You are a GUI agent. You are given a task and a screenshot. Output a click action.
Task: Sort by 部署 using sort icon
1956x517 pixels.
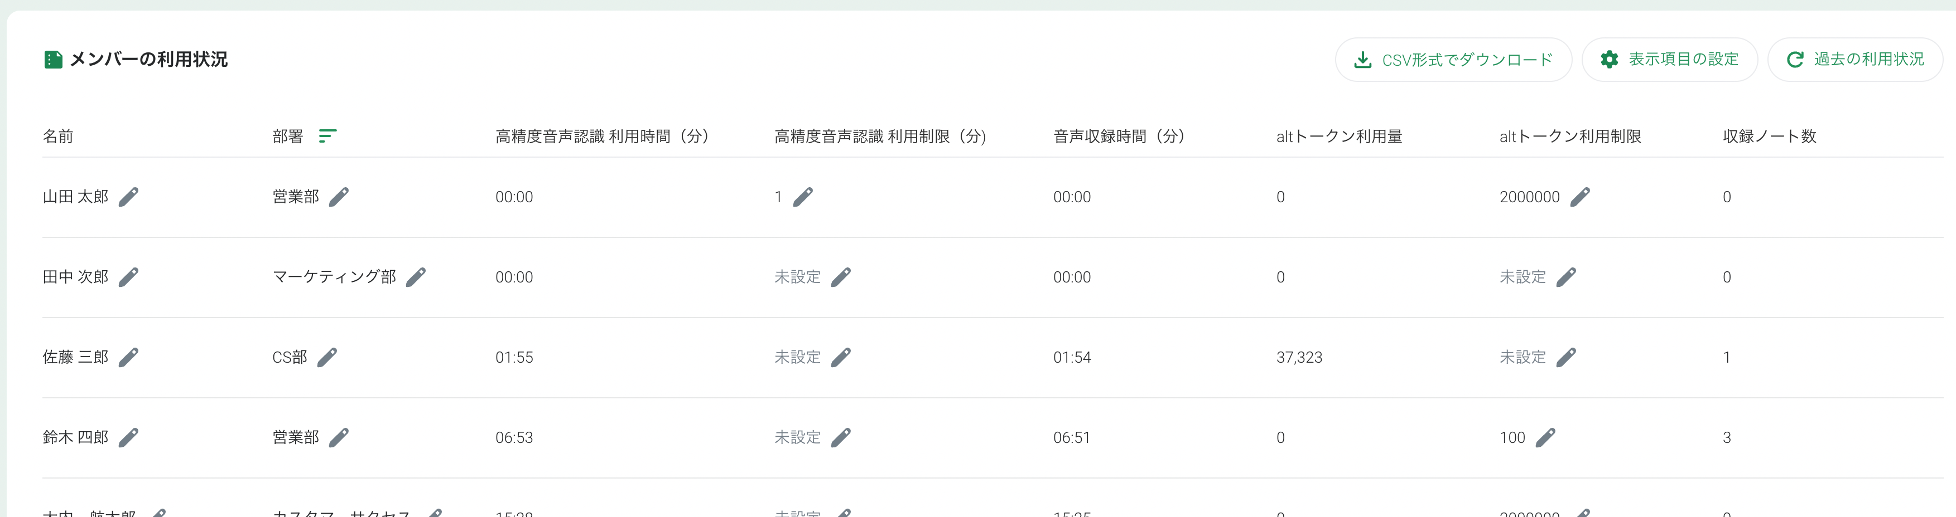click(x=327, y=136)
